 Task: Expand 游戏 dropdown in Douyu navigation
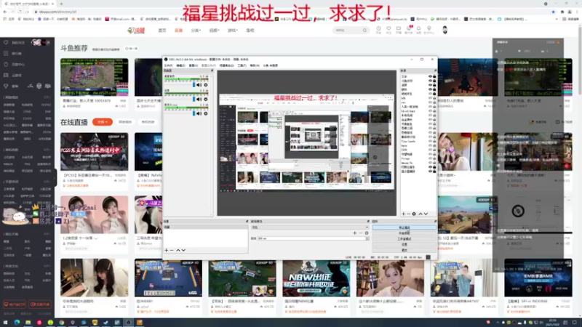[232, 31]
